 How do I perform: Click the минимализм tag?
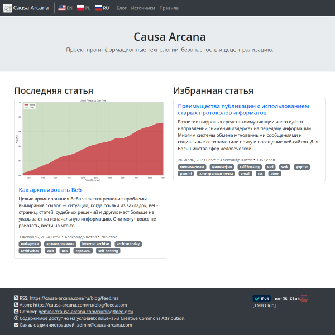192,167
